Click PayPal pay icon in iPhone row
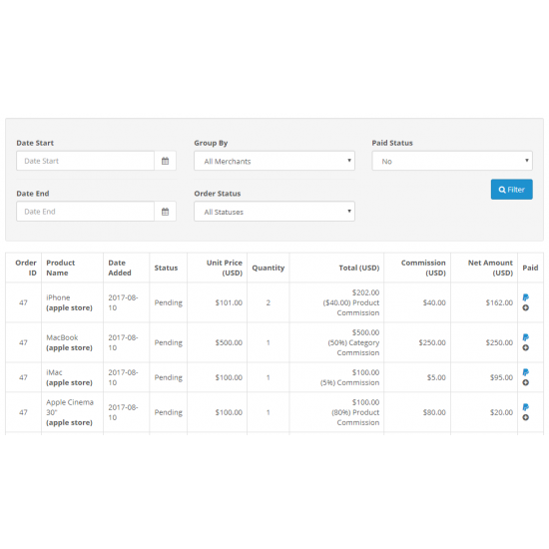The height and width of the screenshot is (549, 549). [525, 297]
